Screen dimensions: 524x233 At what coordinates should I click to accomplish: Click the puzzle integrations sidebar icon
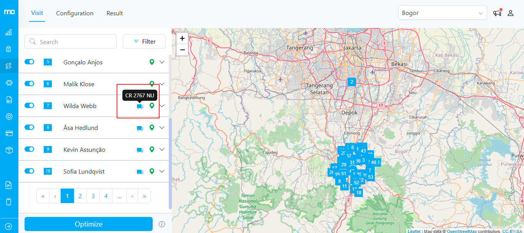pos(9,82)
